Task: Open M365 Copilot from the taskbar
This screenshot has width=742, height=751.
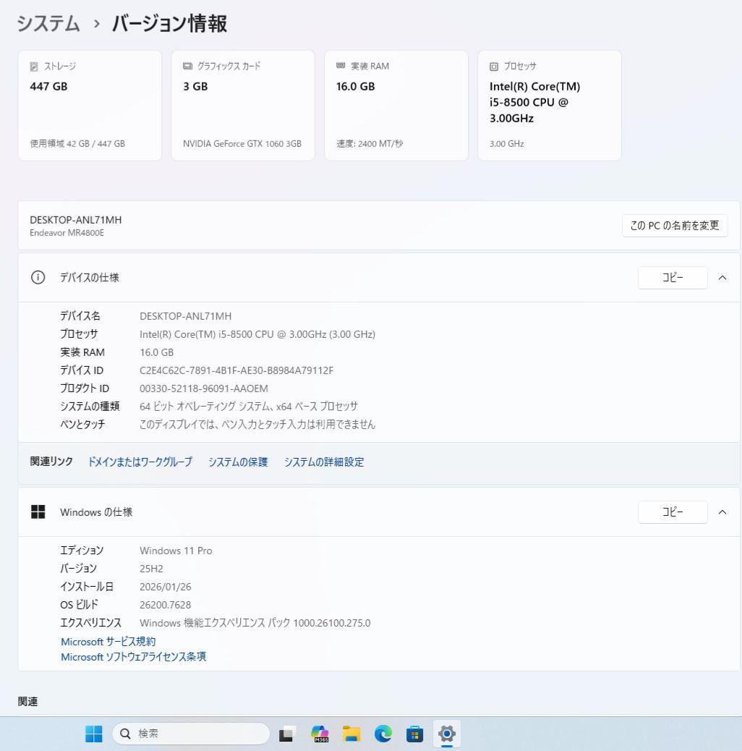Action: [320, 733]
